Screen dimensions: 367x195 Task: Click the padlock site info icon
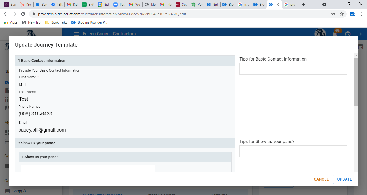34,14
